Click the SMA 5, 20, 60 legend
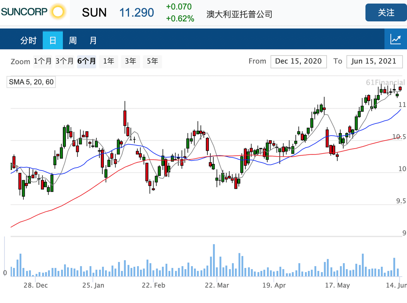Screen dimensions: 407x303 coord(31,82)
